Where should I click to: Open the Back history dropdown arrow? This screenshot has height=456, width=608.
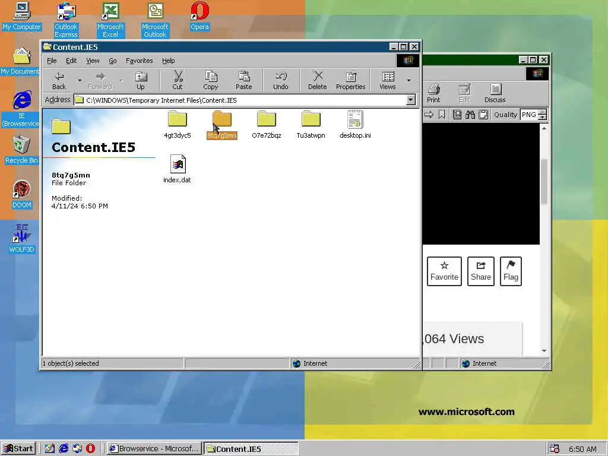pos(80,80)
